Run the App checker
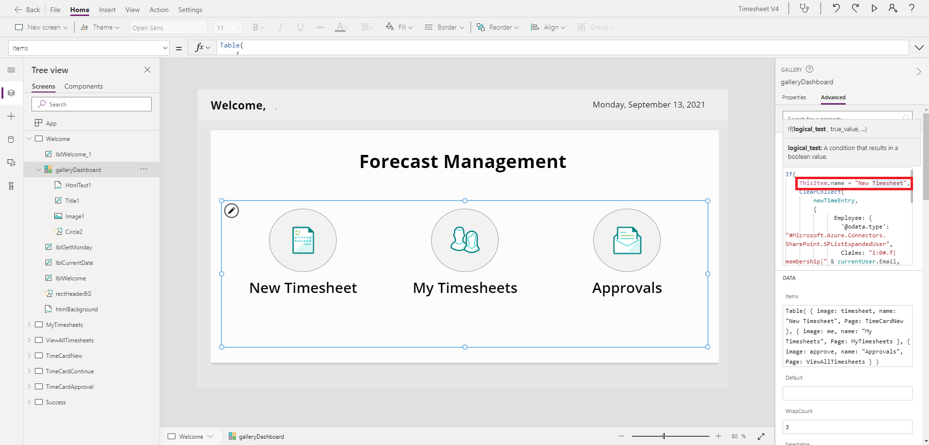 click(x=804, y=8)
